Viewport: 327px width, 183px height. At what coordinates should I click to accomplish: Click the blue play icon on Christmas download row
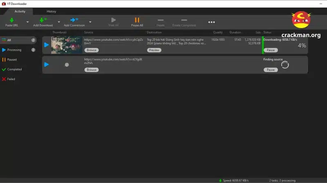point(47,45)
